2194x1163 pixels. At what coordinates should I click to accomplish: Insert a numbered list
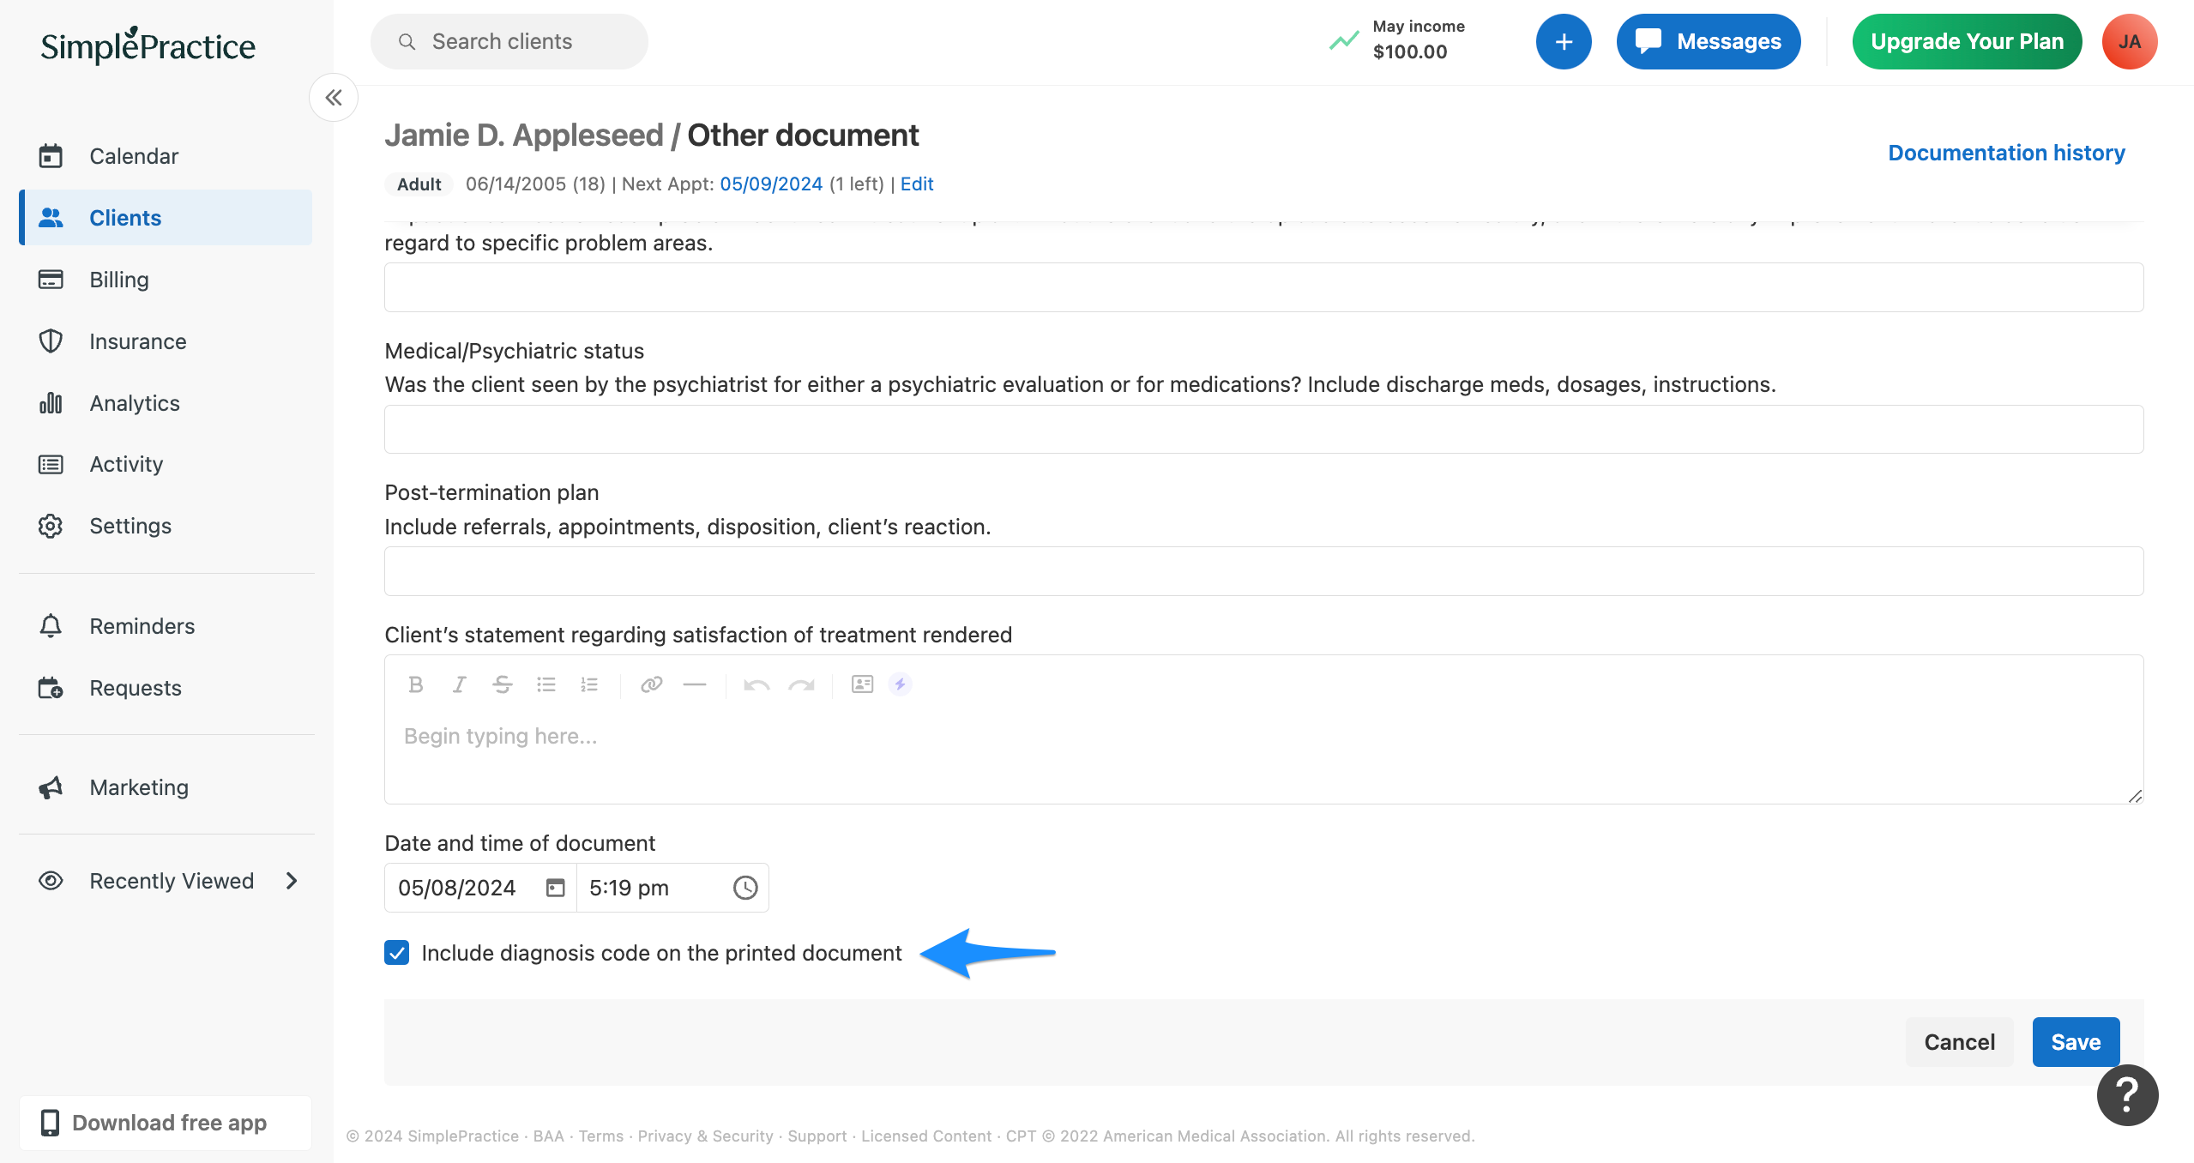[589, 684]
